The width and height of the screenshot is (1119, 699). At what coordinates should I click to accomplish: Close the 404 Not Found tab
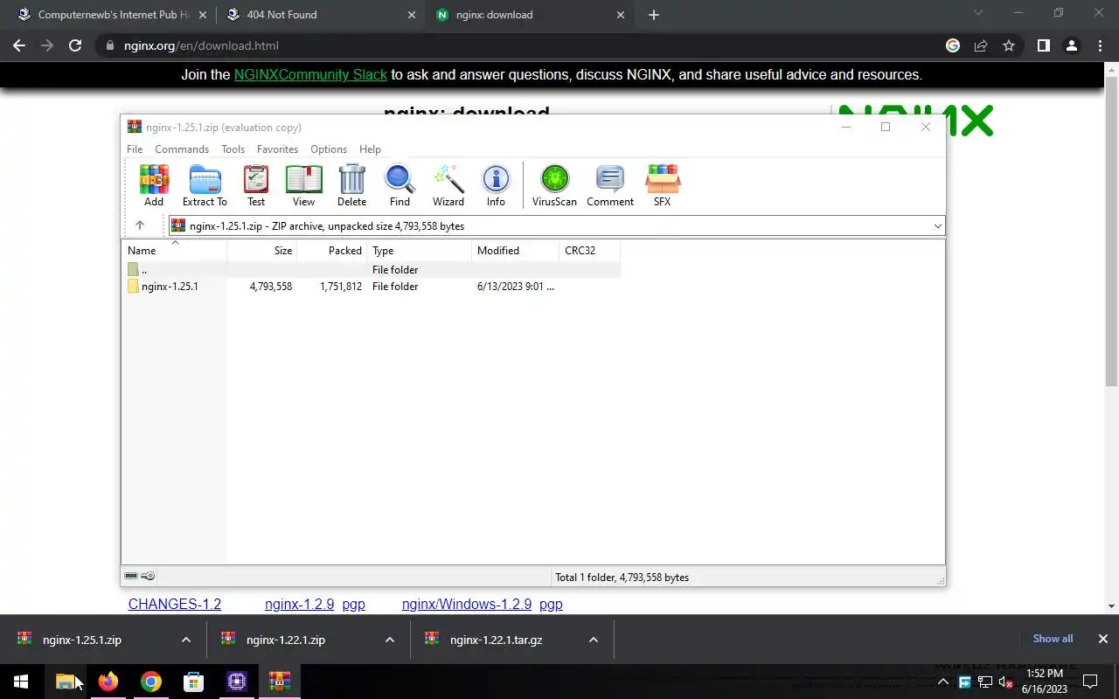coord(412,15)
